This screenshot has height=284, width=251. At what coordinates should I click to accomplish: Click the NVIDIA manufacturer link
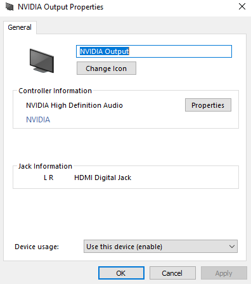pyautogui.click(x=38, y=120)
